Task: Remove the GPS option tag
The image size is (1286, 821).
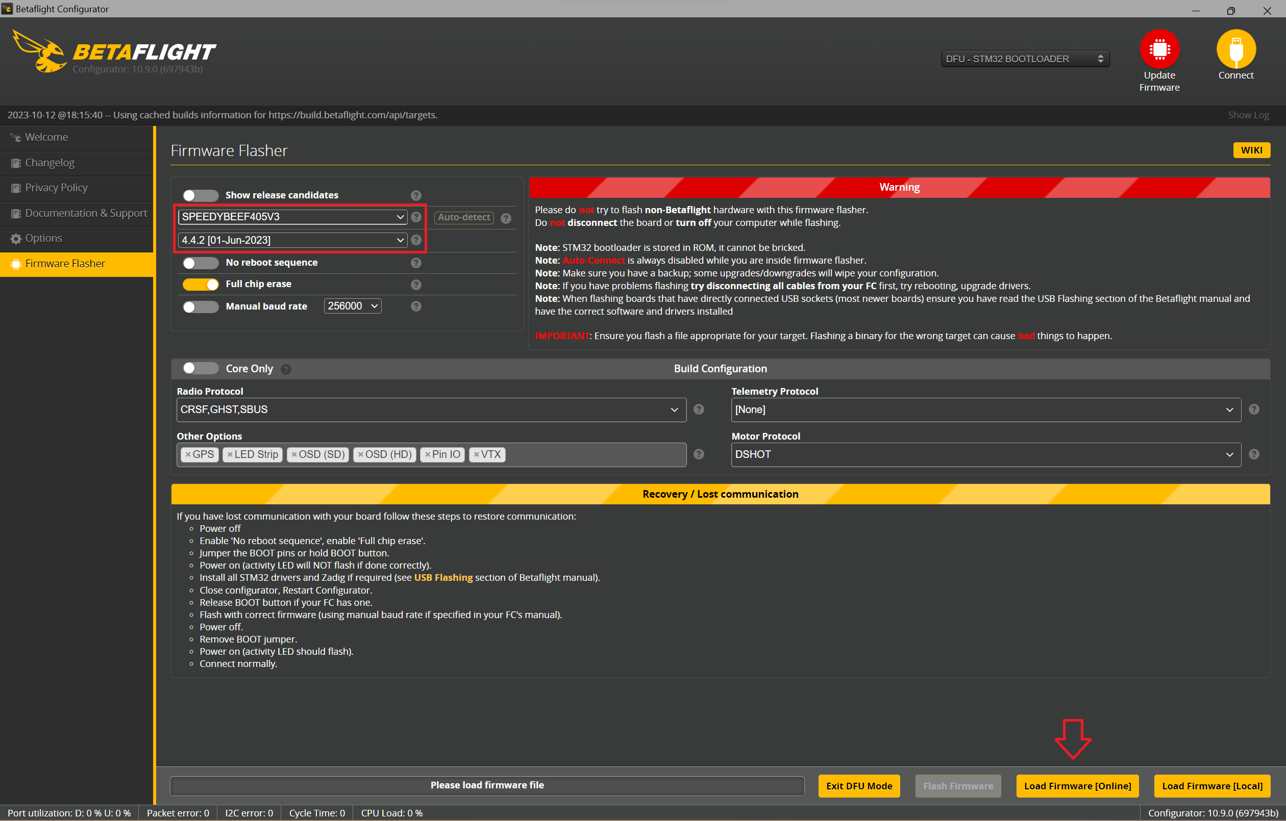Action: [x=188, y=455]
